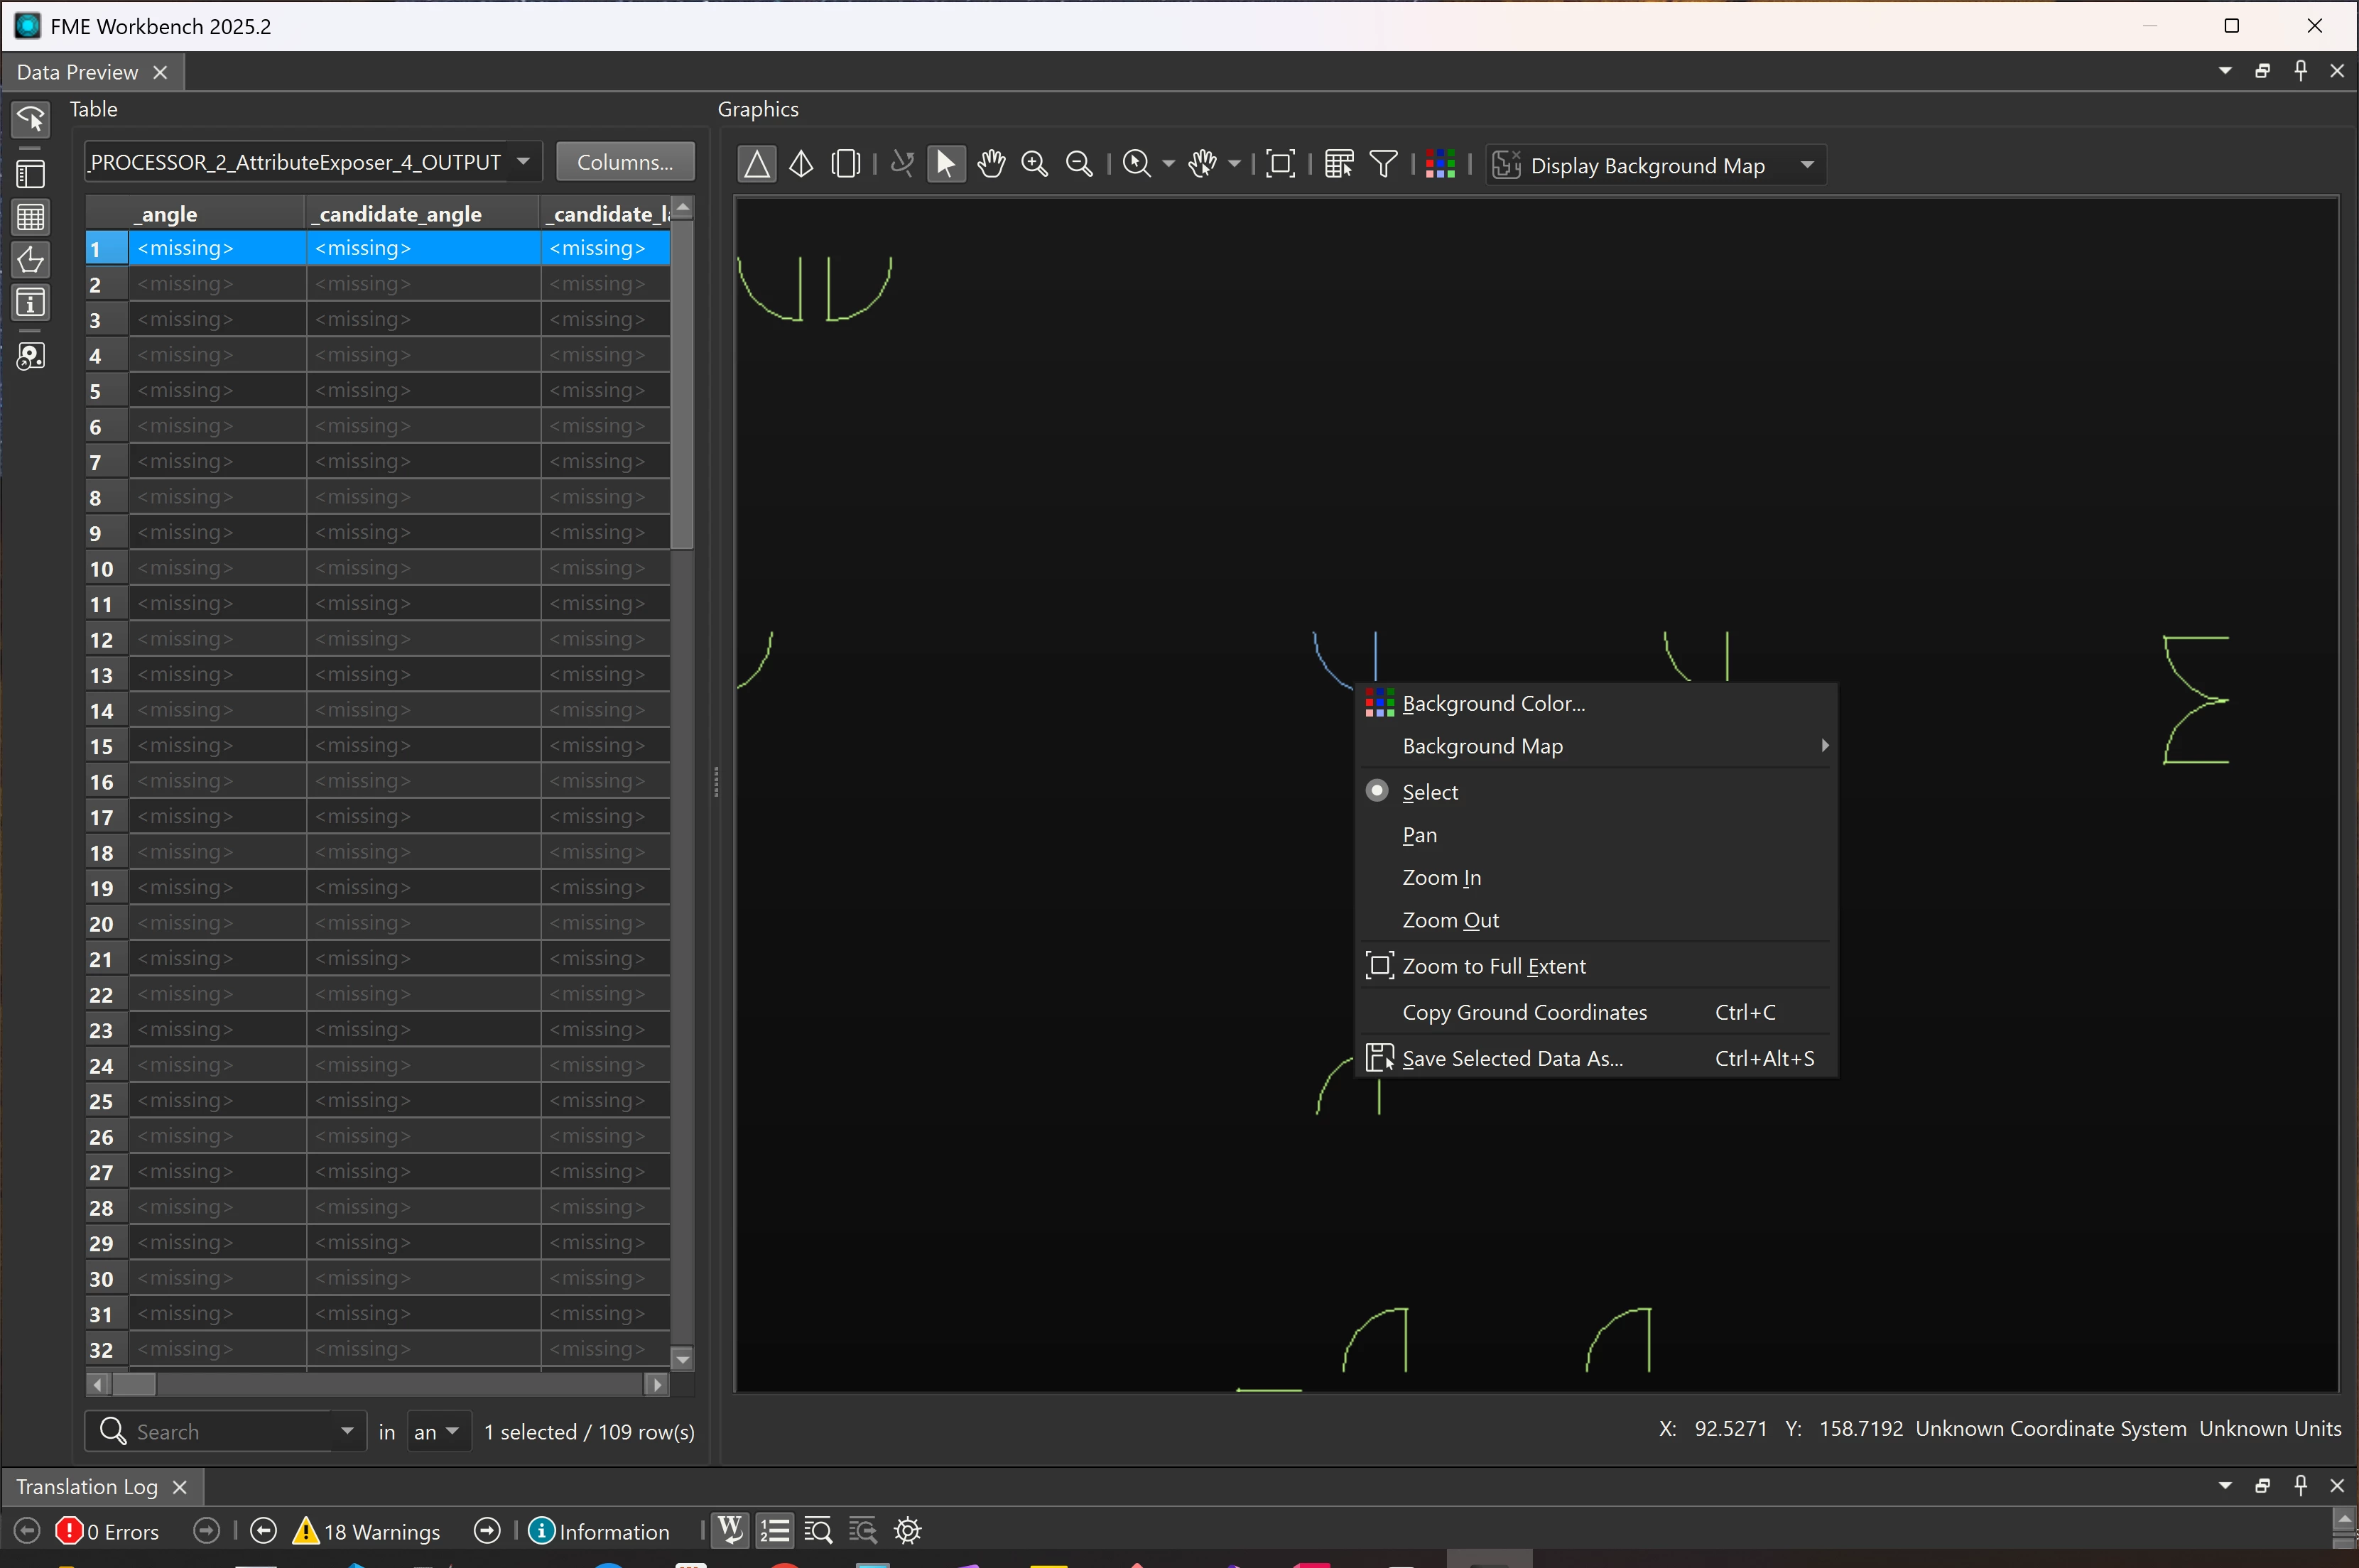Switch to 3D pyramid view mode

click(x=801, y=164)
